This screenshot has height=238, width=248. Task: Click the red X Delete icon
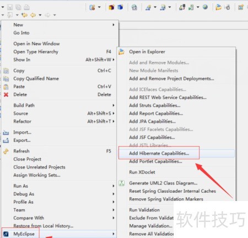[6, 94]
